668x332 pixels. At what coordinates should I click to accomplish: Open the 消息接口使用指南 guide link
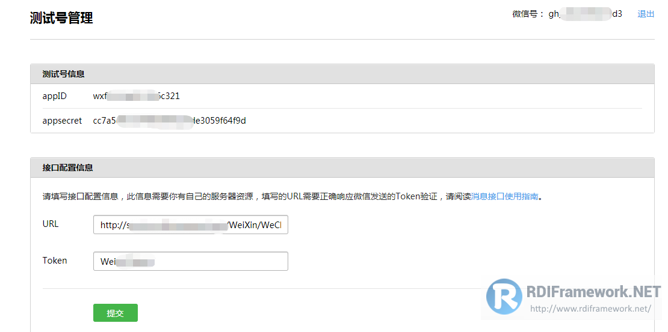pyautogui.click(x=504, y=197)
